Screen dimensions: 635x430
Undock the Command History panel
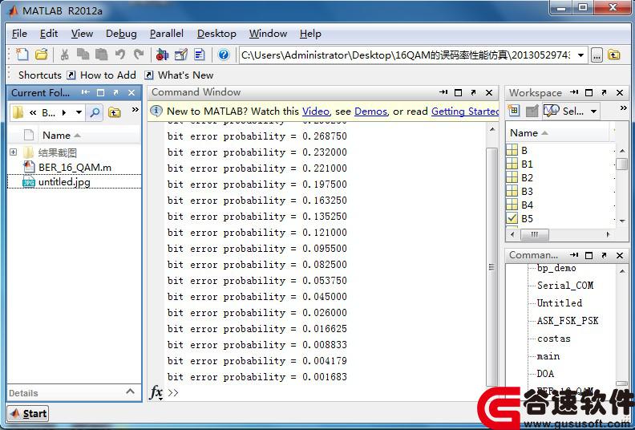point(605,255)
